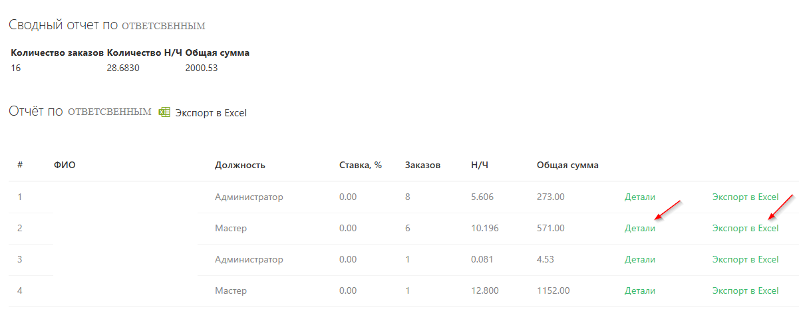Viewport: 799px width, 317px height.
Task: Open 'Детали' for row 3 Администратор
Action: pyautogui.click(x=640, y=259)
